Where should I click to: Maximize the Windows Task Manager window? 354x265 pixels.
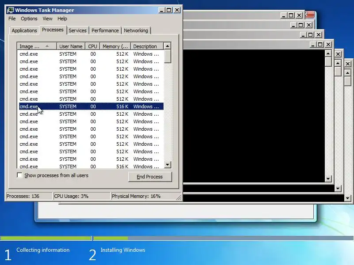(x=169, y=10)
